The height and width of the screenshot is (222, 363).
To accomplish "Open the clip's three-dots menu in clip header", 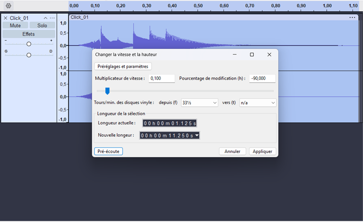I will [352, 17].
